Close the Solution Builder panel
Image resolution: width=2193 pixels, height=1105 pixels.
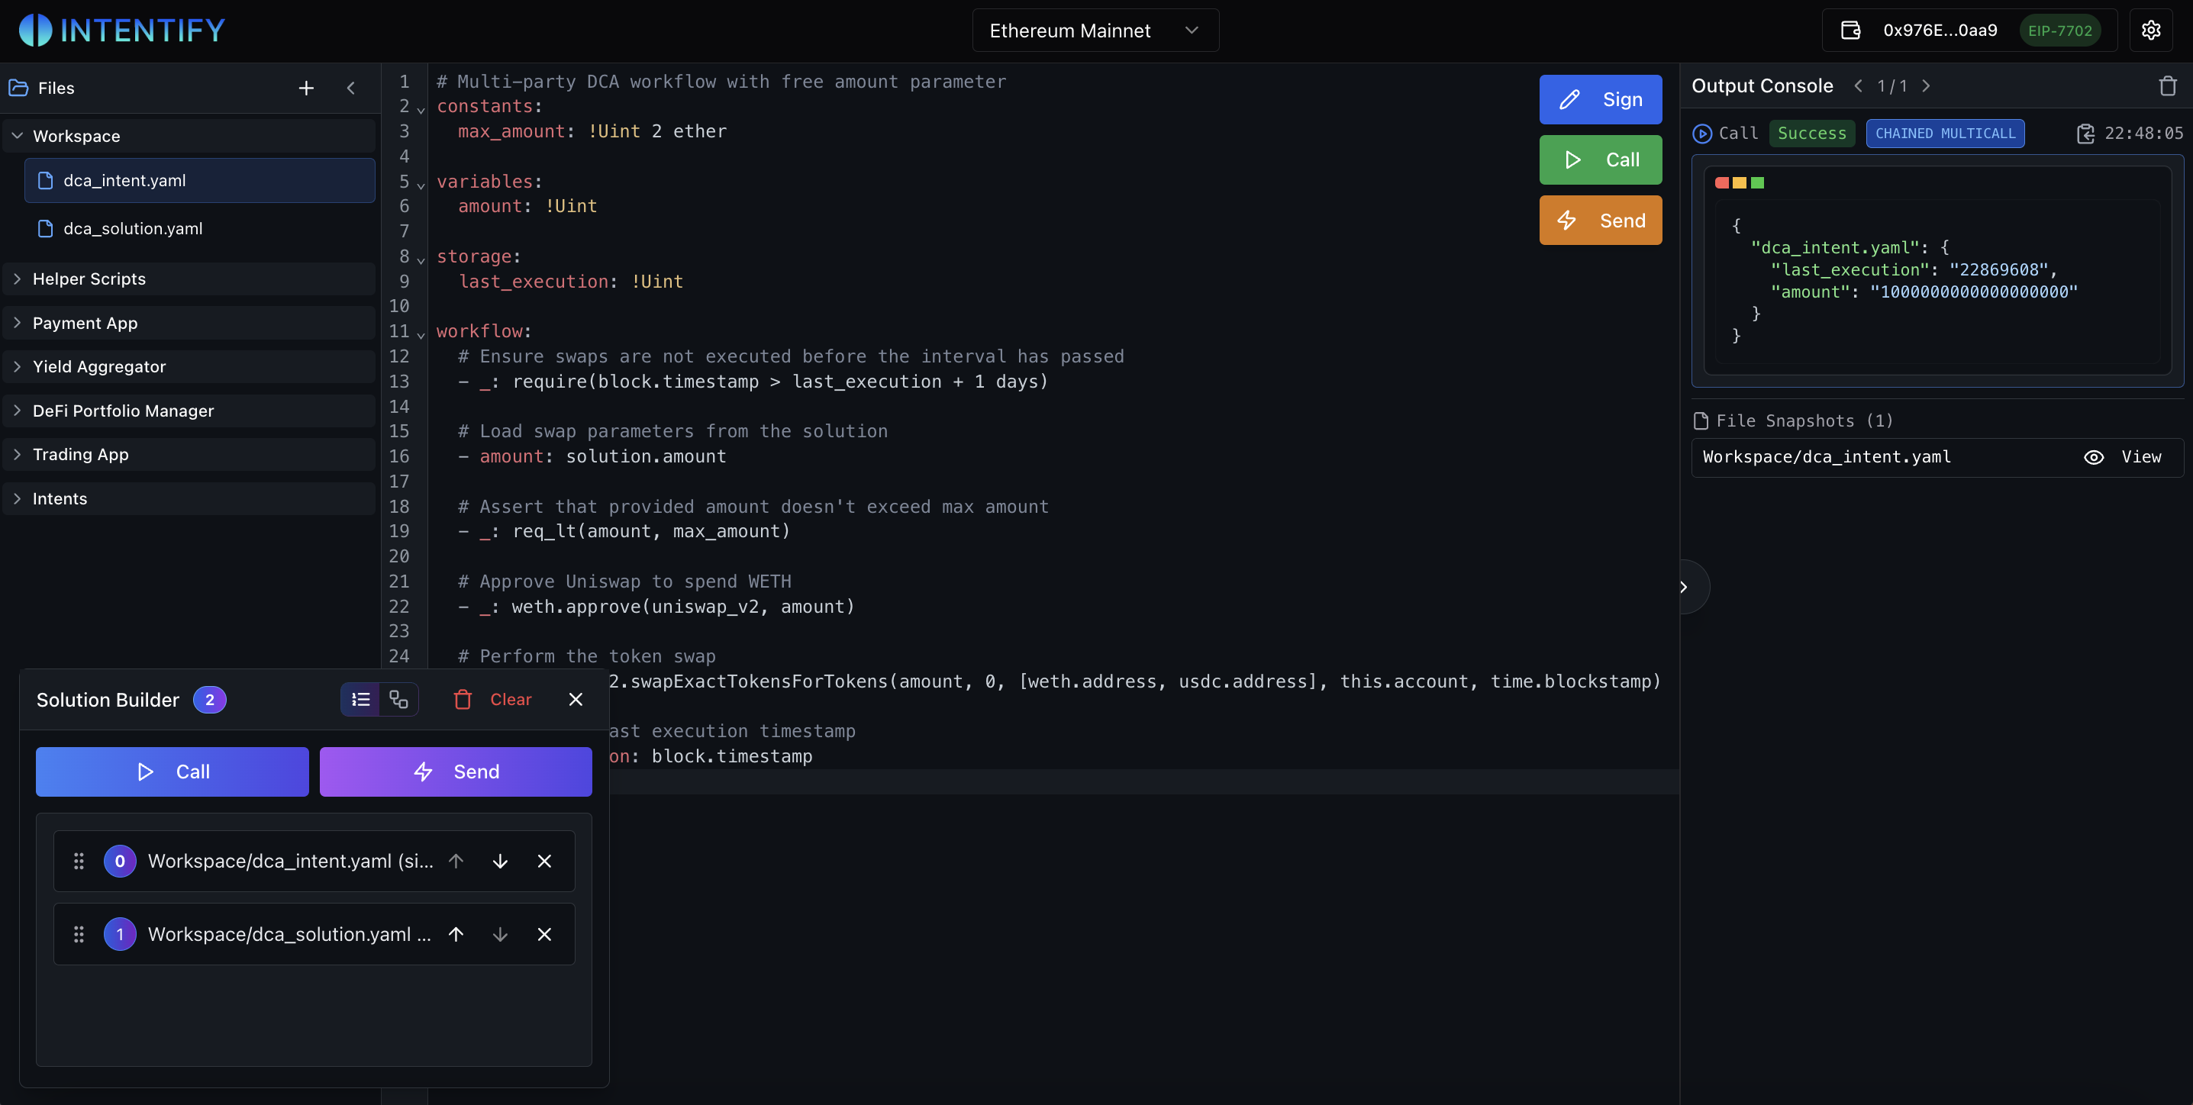click(x=576, y=700)
